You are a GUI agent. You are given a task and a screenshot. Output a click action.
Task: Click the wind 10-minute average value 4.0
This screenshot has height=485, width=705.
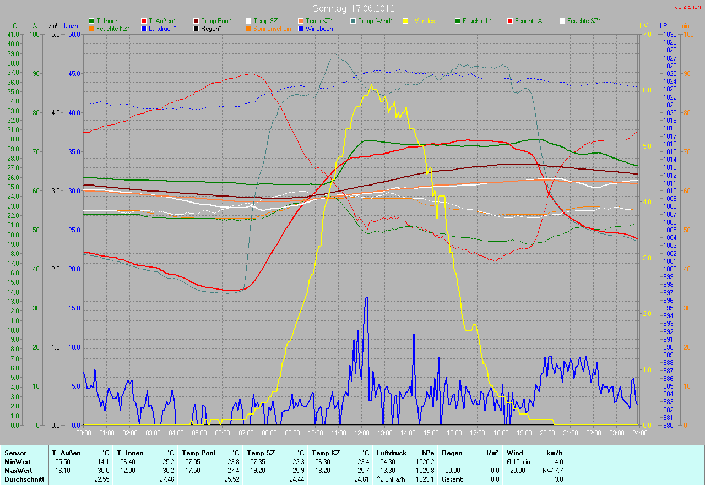coord(558,462)
